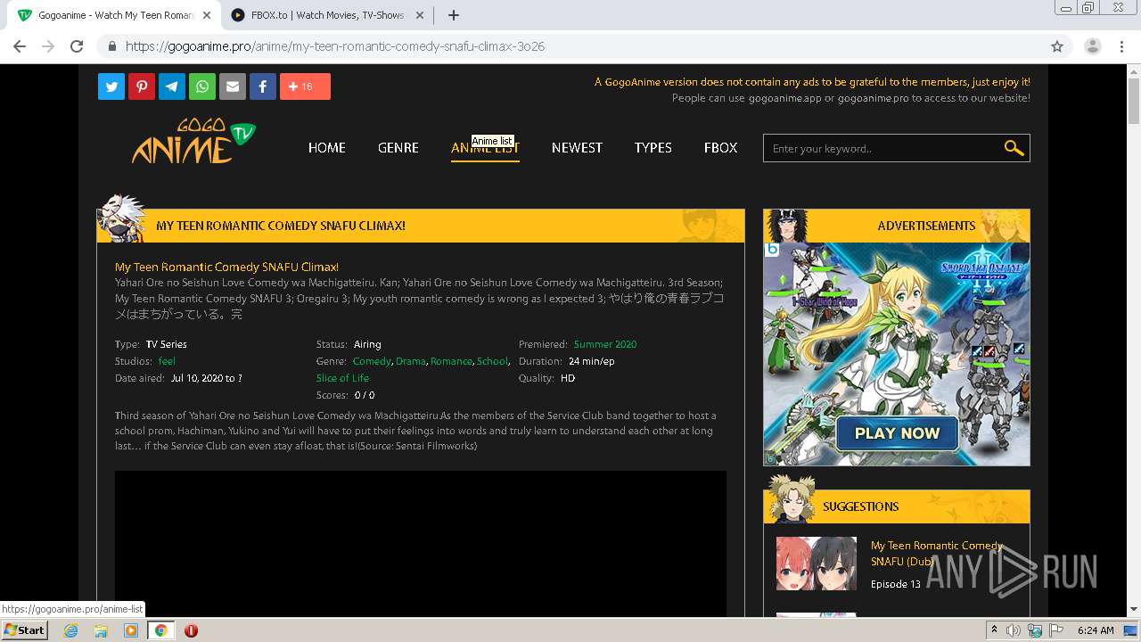The image size is (1141, 642).
Task: Go back to previous page
Action: pyautogui.click(x=20, y=46)
